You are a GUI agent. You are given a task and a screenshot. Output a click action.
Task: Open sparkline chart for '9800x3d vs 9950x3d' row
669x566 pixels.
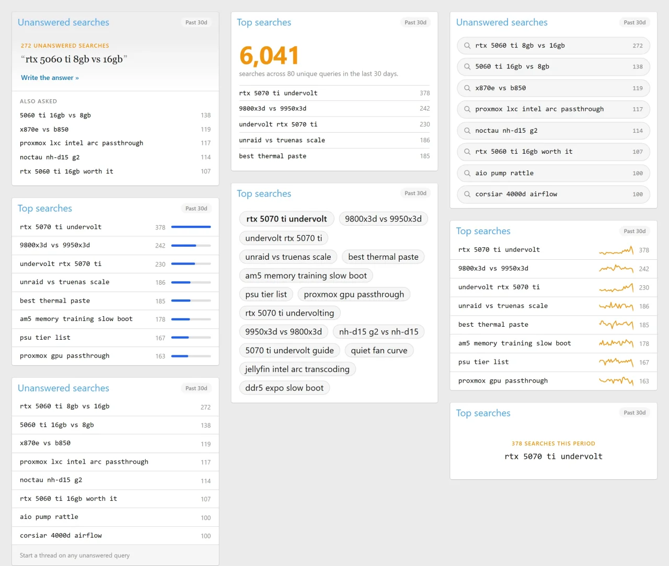tap(616, 269)
